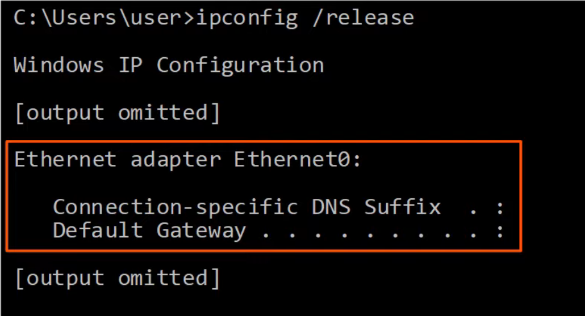Click the output omitted text above the orange box
Screen dimensions: 585x316
117,112
